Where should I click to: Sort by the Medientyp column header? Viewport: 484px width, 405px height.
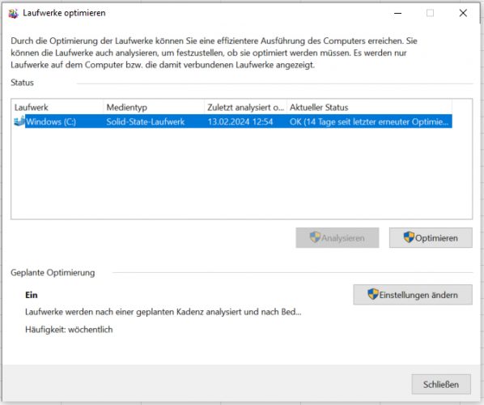[x=154, y=107]
